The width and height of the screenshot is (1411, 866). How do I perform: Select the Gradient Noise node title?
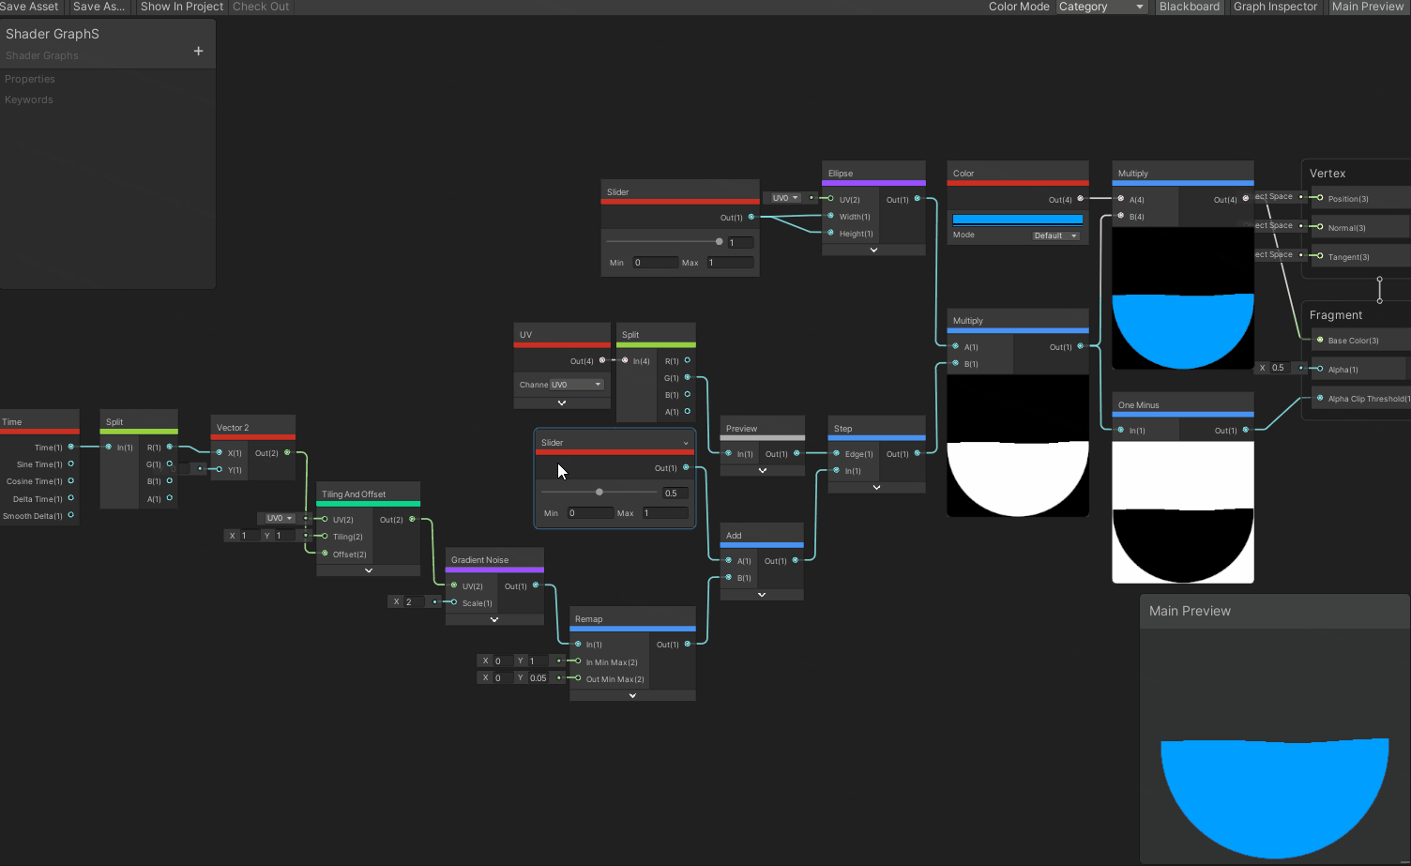pyautogui.click(x=479, y=560)
